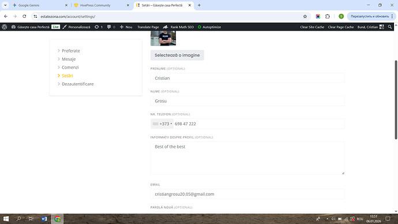
Task: Click the phone number field
Action: 259,124
